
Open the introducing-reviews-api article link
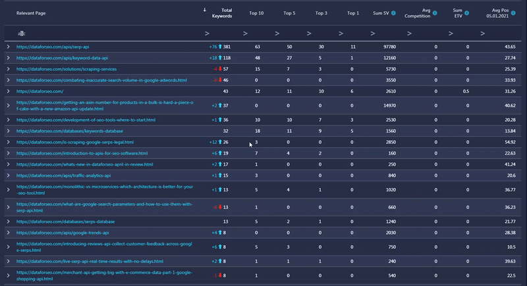(104, 247)
